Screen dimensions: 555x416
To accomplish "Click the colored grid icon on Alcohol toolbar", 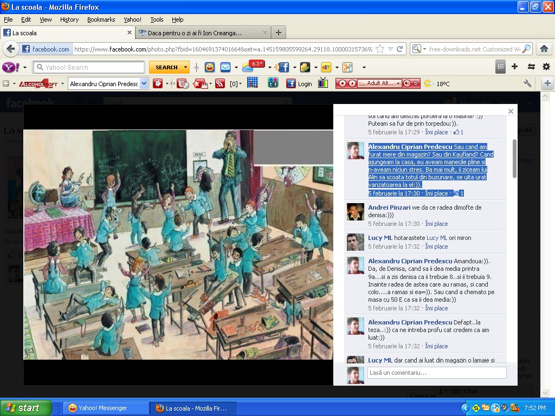I will click(253, 83).
